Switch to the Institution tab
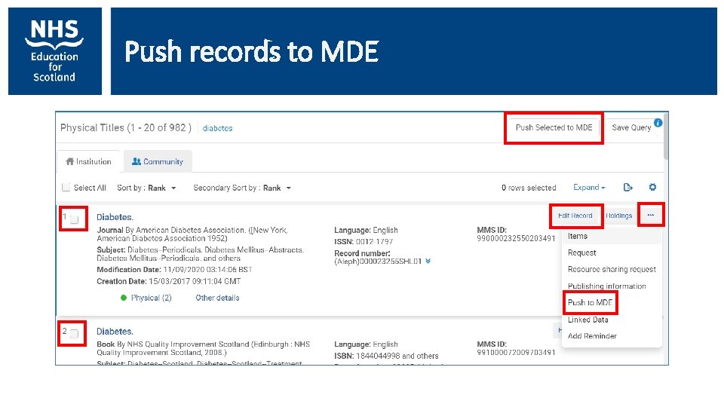Viewport: 724px width, 407px height. coord(88,161)
